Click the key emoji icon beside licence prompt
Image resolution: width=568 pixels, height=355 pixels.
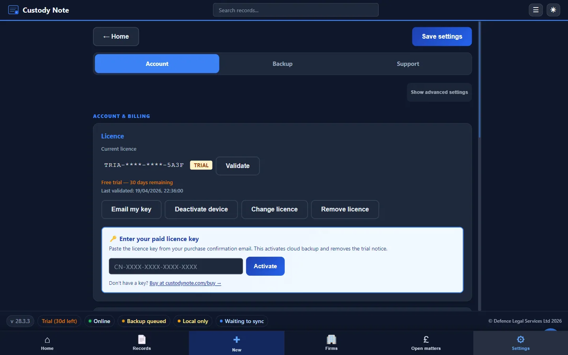click(113, 239)
